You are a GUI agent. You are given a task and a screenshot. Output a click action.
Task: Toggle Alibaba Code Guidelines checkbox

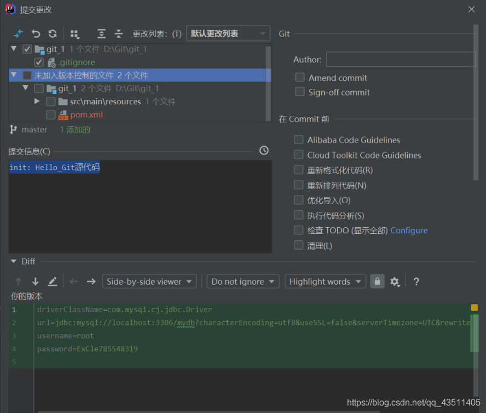click(299, 140)
